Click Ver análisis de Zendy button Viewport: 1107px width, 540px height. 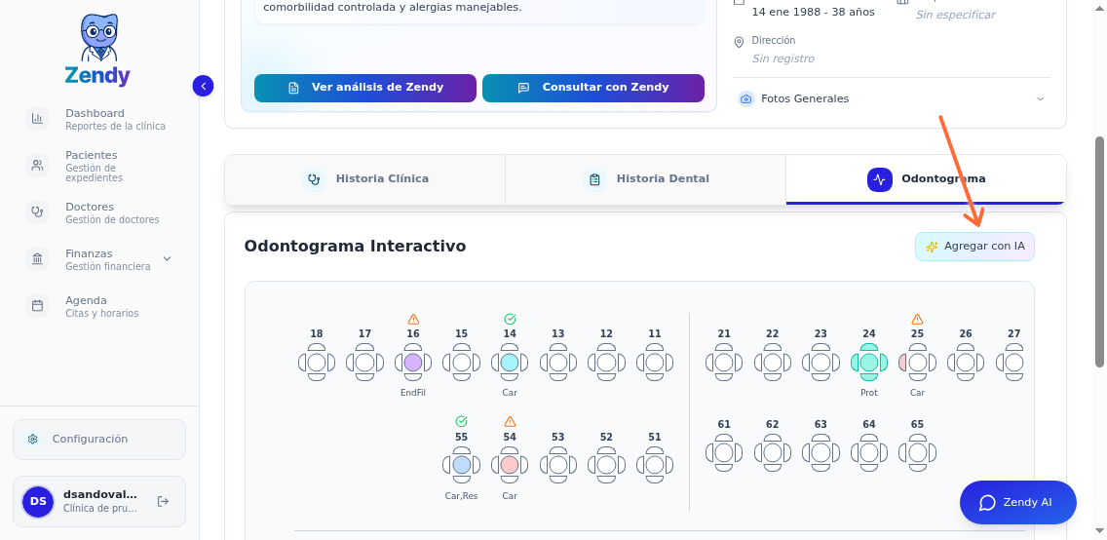click(x=365, y=88)
